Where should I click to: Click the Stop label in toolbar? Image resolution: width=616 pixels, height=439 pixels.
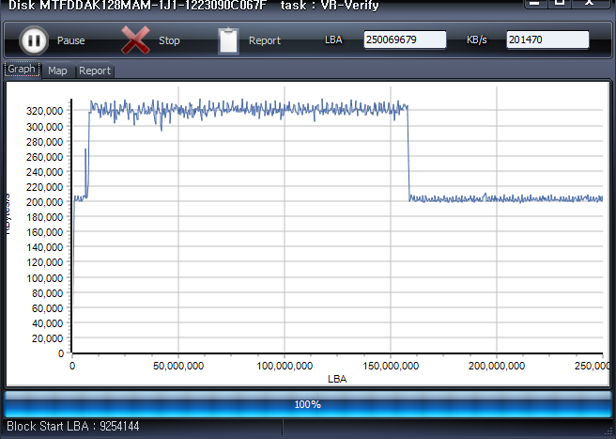click(169, 40)
